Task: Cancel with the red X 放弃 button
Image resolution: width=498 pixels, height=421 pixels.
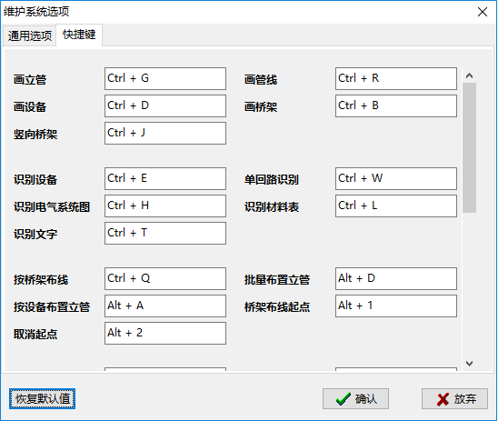Action: (x=454, y=399)
